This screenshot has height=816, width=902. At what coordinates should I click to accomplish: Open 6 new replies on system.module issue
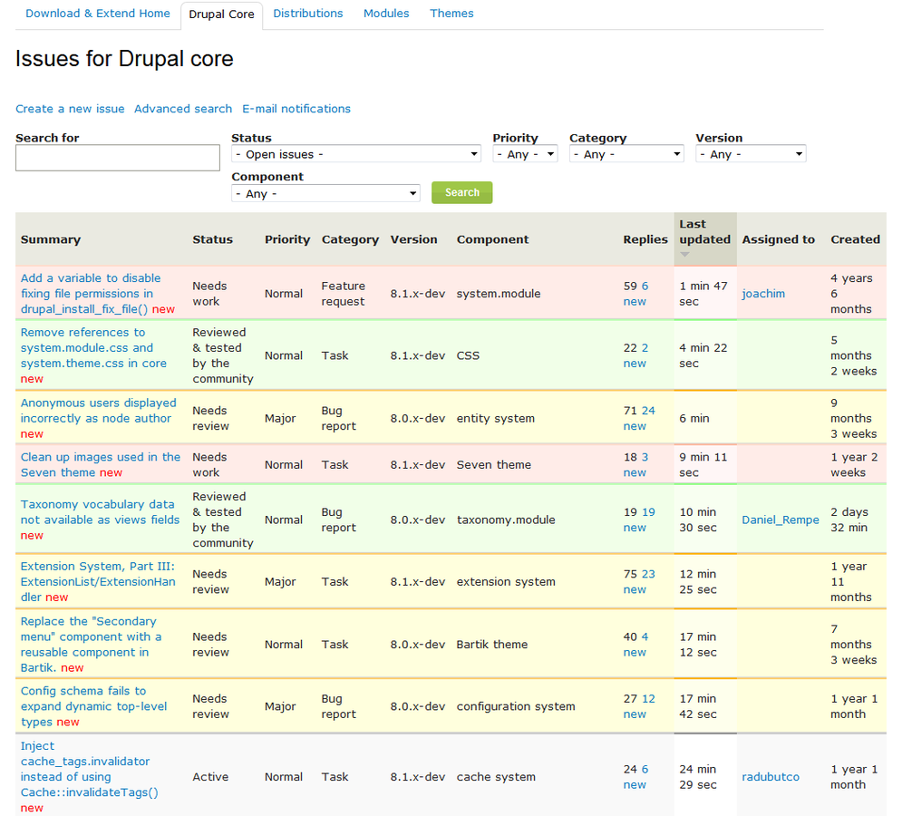click(x=636, y=294)
